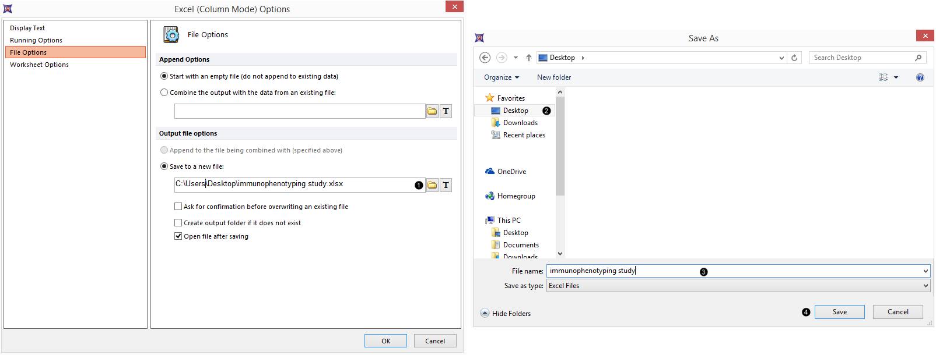Open Worksheet Options category
This screenshot has width=936, height=355.
point(39,65)
